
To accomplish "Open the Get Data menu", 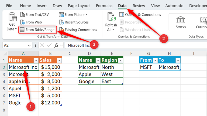I will pyautogui.click(x=12, y=22).
